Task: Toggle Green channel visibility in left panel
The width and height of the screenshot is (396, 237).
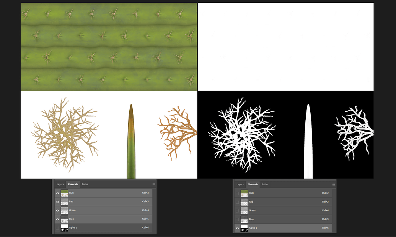Action: 57,210
